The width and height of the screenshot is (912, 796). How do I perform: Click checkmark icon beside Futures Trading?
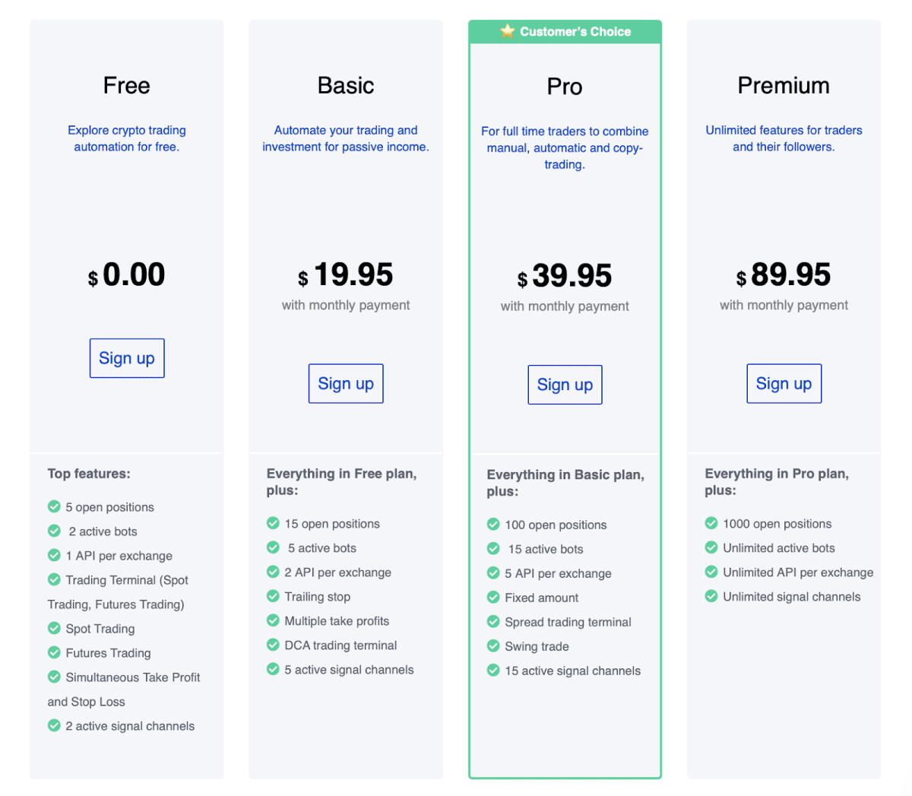pyautogui.click(x=54, y=652)
